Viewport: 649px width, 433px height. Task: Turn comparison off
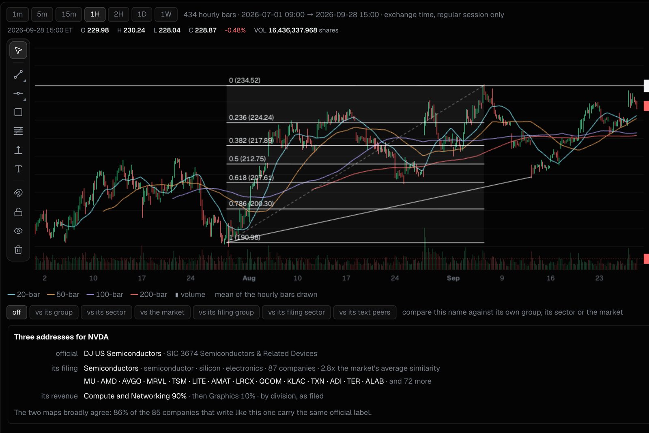(17, 312)
